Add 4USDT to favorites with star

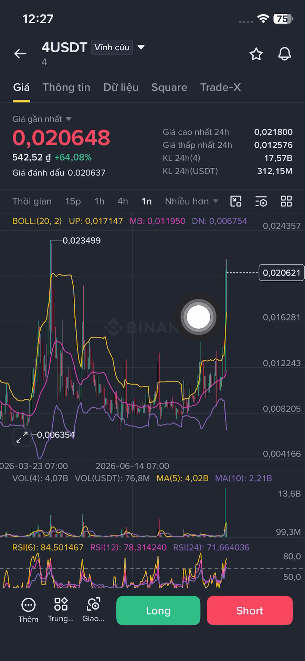[256, 54]
